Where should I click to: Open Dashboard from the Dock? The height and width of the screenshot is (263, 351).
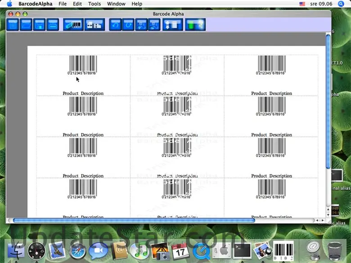tap(36, 251)
